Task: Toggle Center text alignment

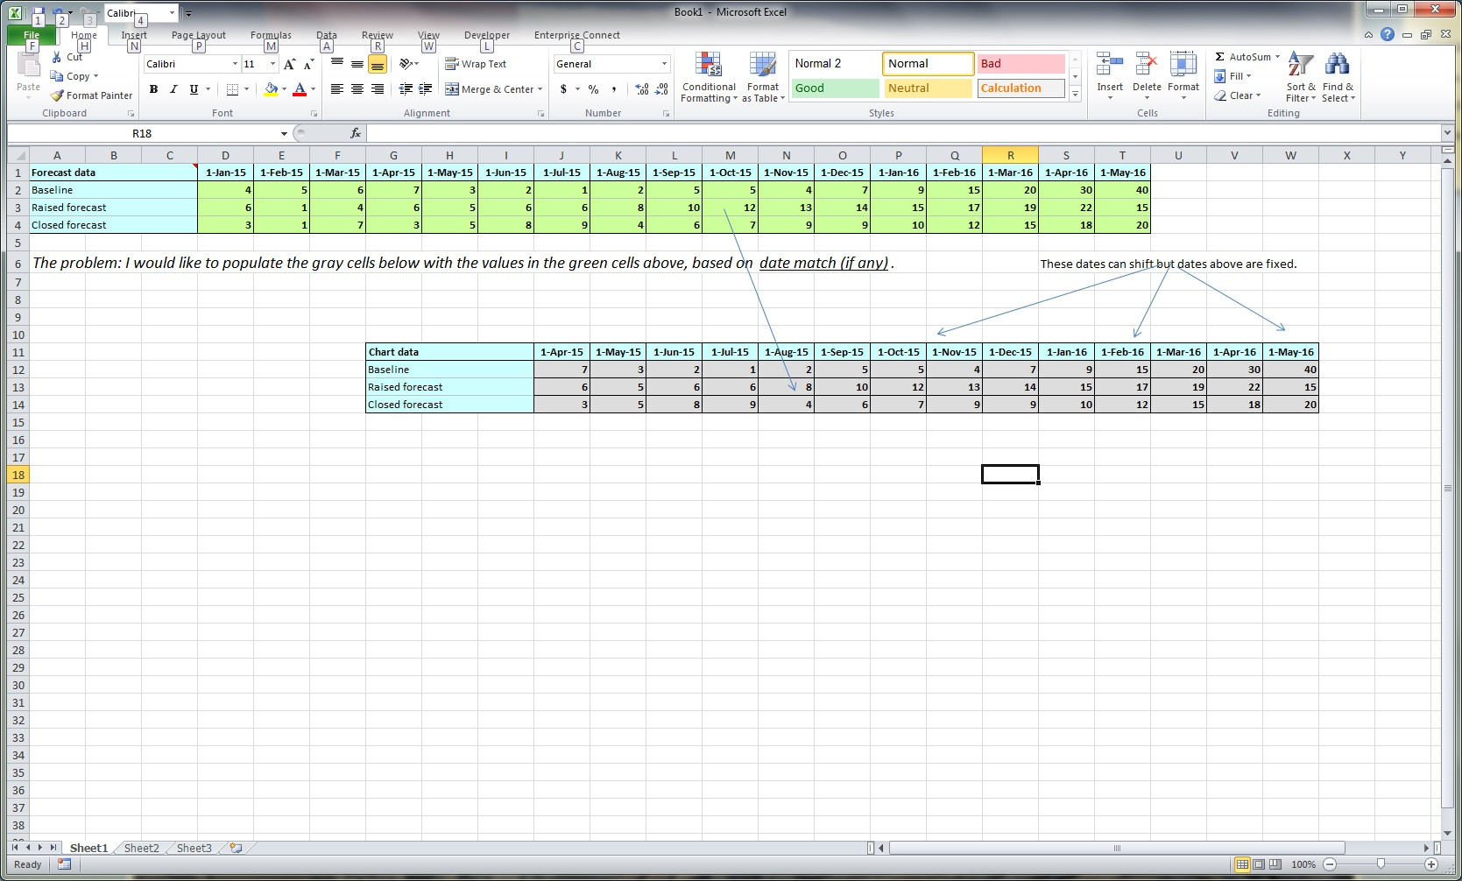Action: (357, 88)
